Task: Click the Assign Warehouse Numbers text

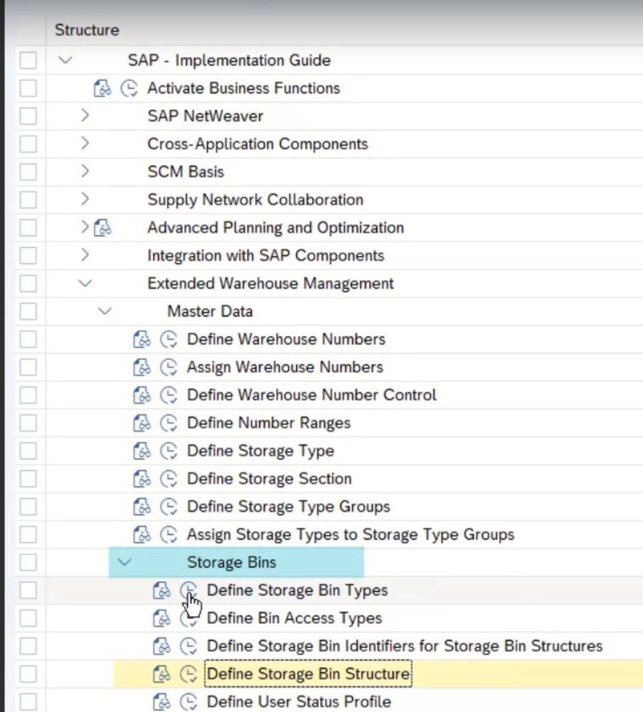Action: [x=285, y=367]
